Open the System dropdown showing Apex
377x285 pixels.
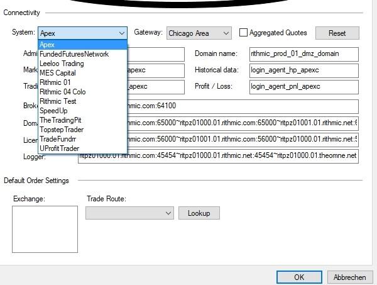(82, 33)
